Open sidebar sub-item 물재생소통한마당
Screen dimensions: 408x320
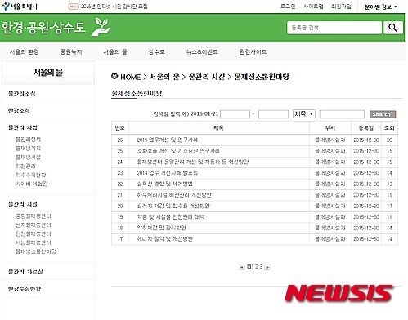coord(36,251)
